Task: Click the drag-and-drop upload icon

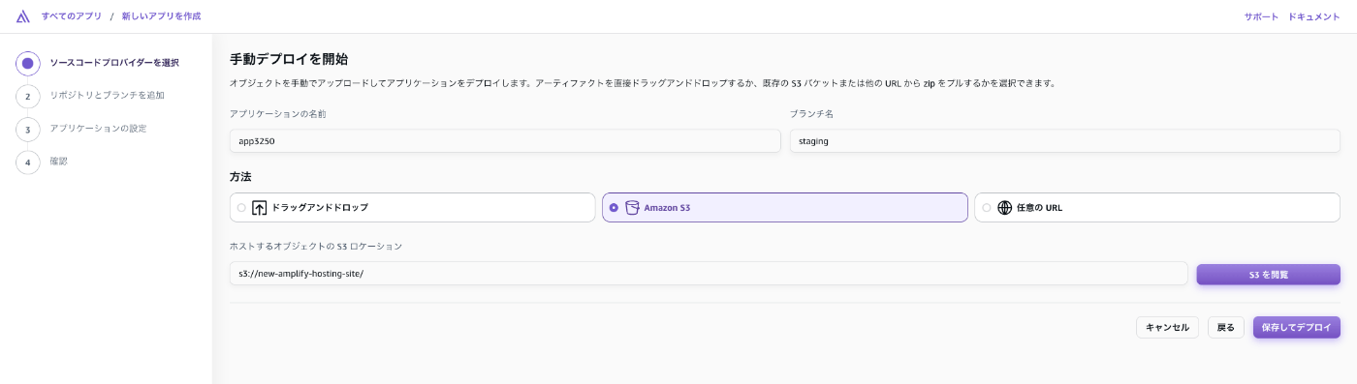Action: [259, 208]
